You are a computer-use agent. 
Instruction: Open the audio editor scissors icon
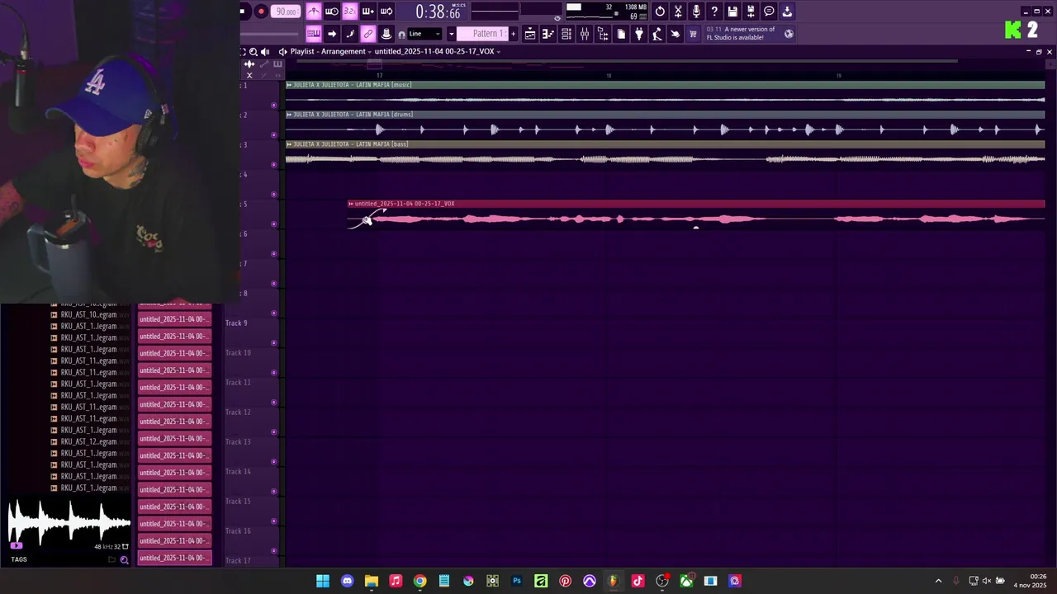678,11
